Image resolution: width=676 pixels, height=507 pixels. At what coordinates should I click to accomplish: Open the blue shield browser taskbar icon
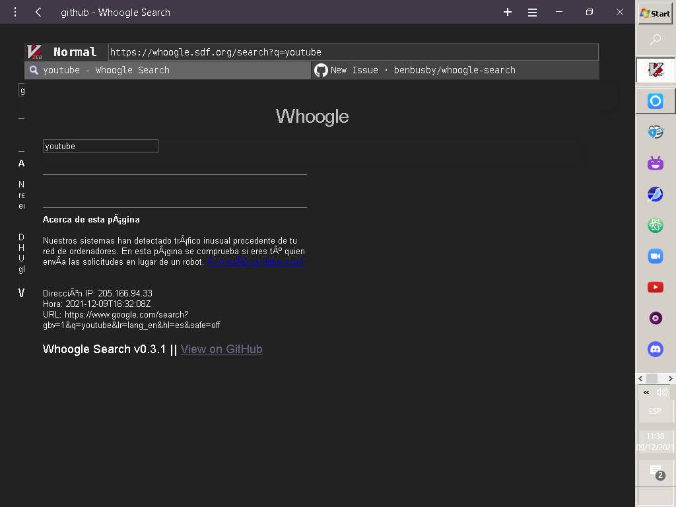(x=656, y=132)
